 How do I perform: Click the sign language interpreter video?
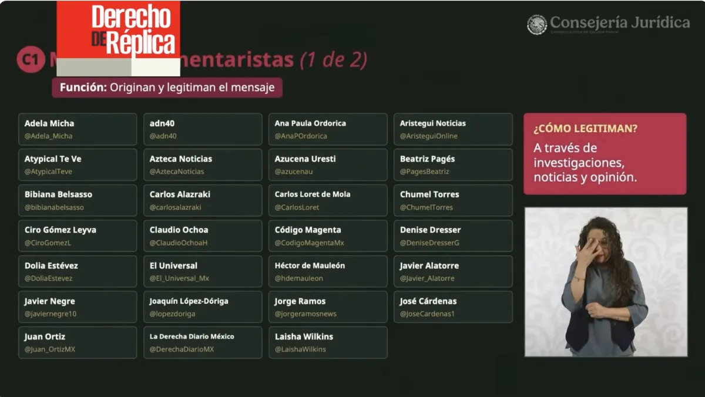[x=606, y=282]
